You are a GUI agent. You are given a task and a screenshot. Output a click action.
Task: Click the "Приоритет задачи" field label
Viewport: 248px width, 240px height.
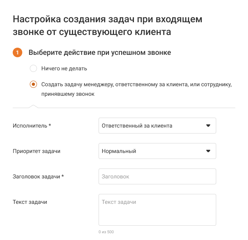click(x=37, y=151)
